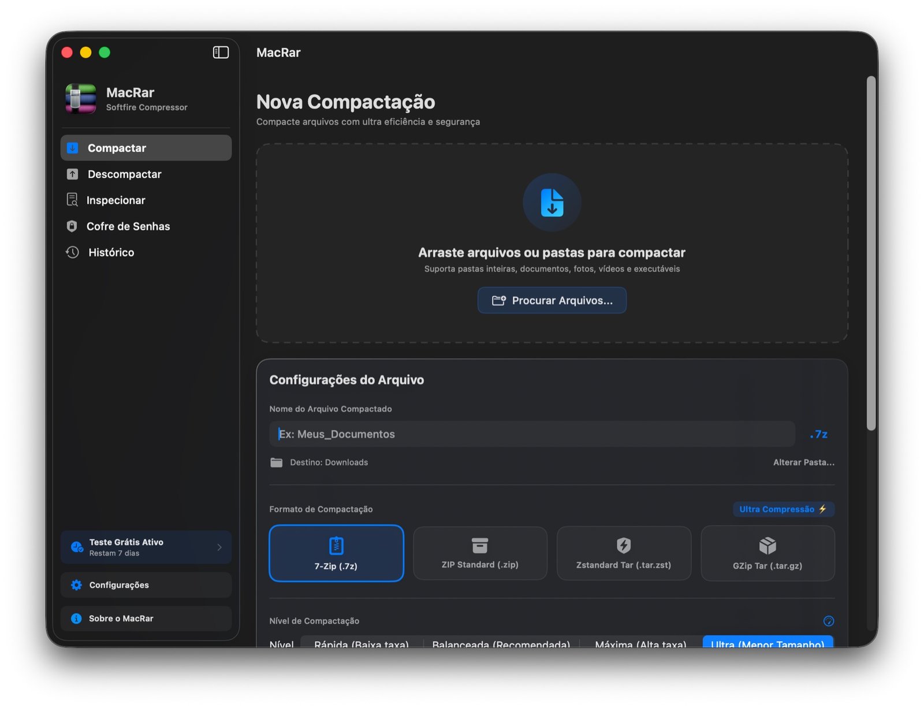This screenshot has width=924, height=708.
Task: Click the Teste Grátis Ativo badge icon
Action: [77, 547]
